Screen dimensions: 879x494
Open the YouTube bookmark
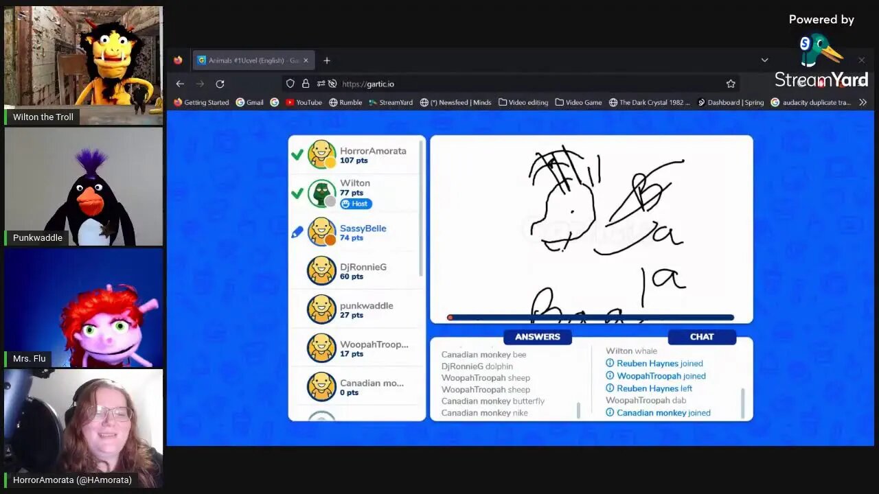coord(304,102)
